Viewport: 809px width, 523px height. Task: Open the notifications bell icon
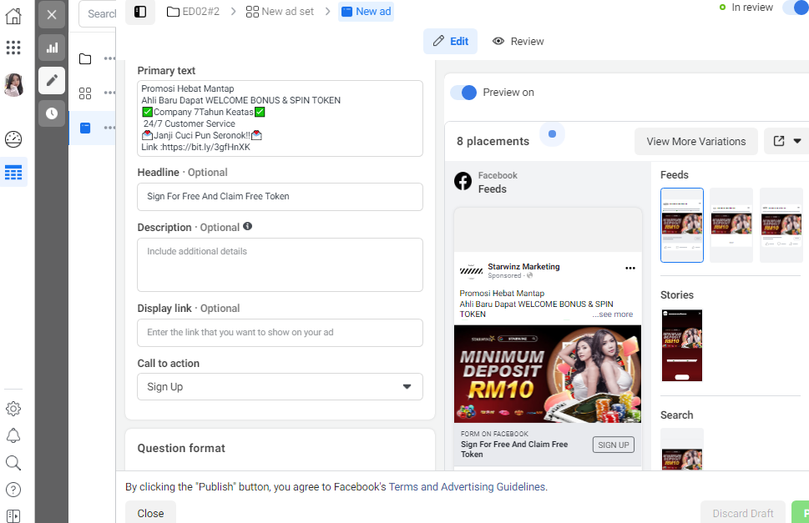coord(13,436)
